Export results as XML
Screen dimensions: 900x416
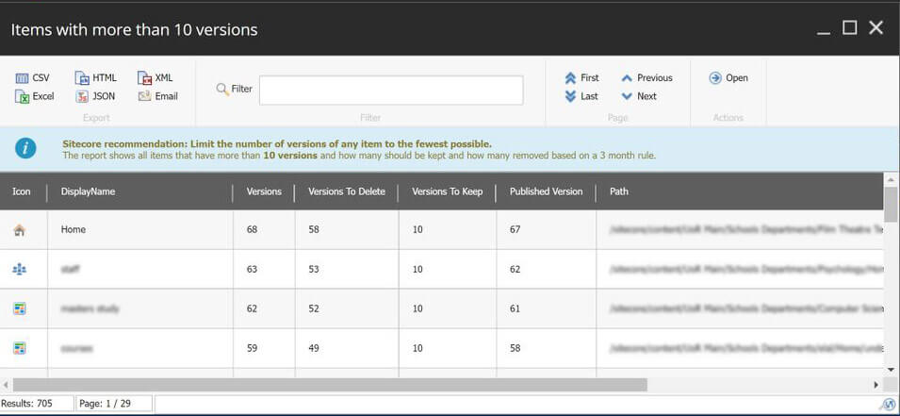click(155, 78)
